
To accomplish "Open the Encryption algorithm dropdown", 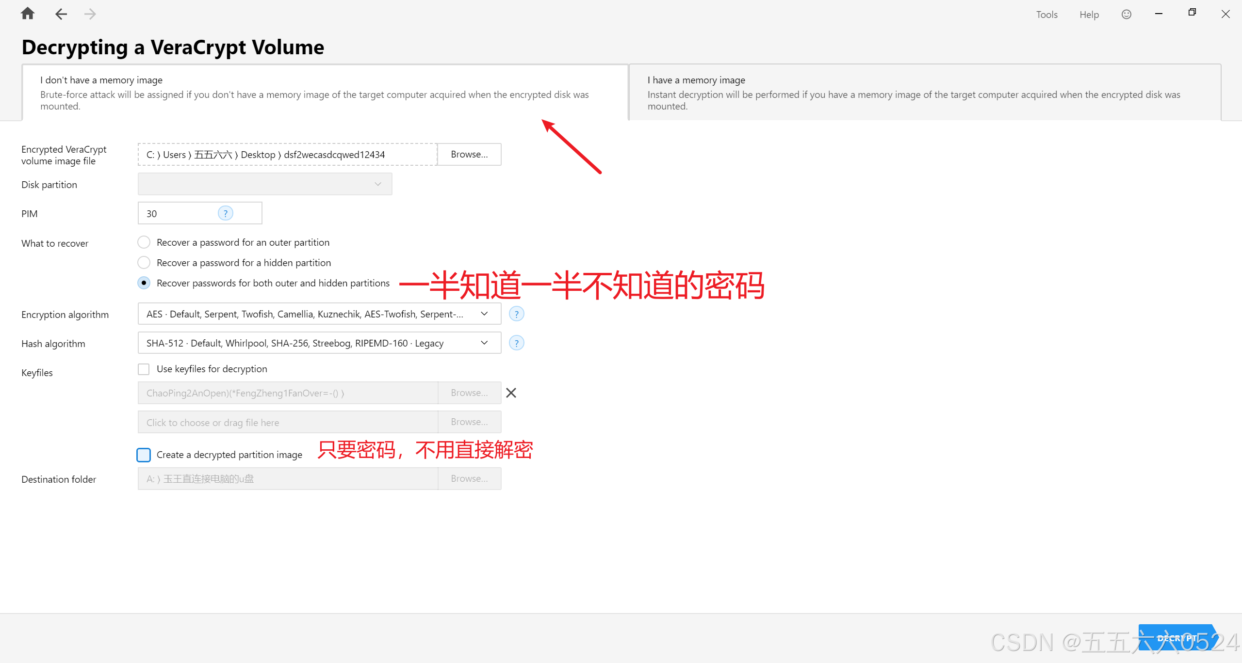I will (319, 314).
